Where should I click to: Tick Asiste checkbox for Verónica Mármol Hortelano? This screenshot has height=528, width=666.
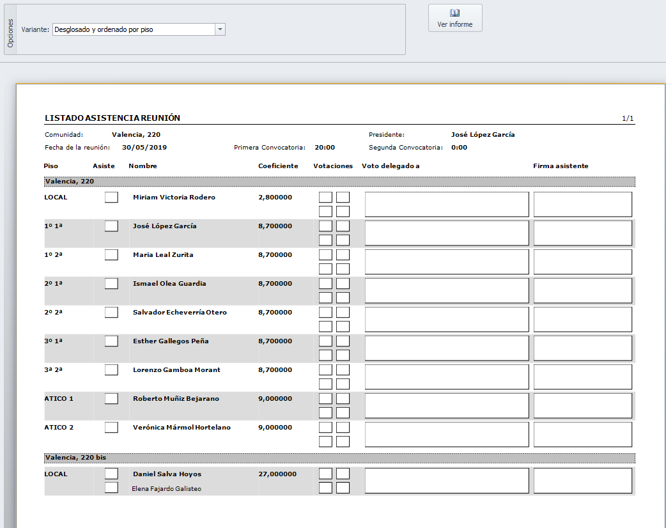click(111, 428)
